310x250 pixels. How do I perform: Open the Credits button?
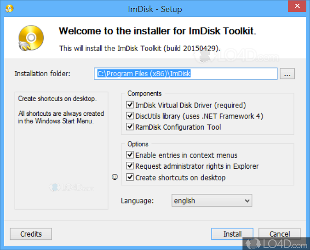point(31,234)
